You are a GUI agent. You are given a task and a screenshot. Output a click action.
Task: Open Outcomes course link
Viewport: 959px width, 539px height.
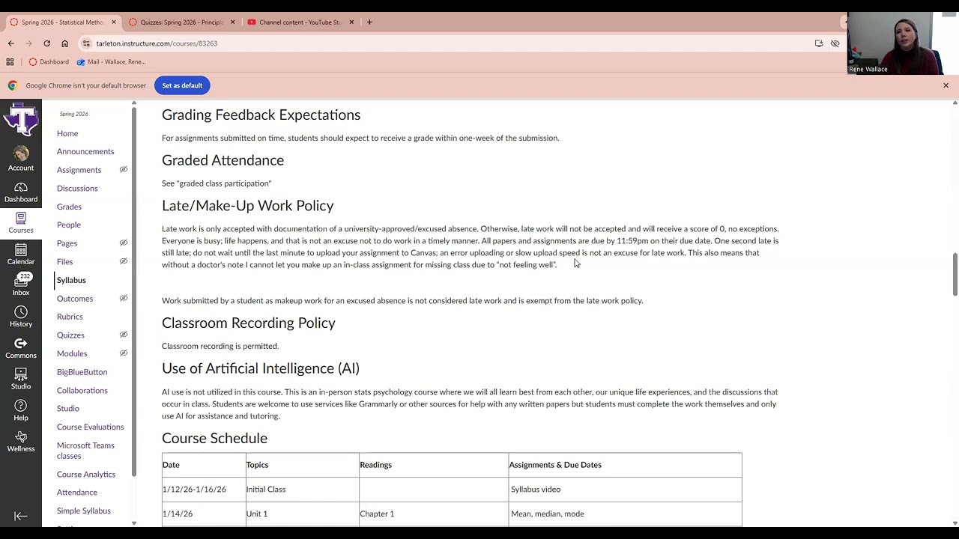coord(75,299)
